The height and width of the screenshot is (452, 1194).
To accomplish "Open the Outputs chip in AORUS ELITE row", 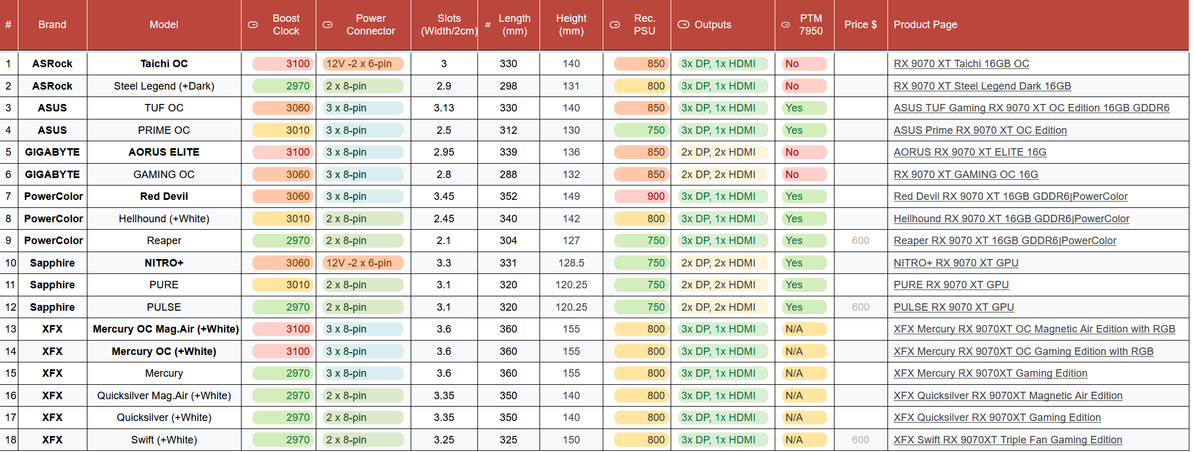I will (x=722, y=152).
